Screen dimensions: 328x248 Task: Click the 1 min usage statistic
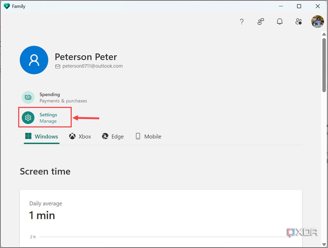[x=42, y=215]
